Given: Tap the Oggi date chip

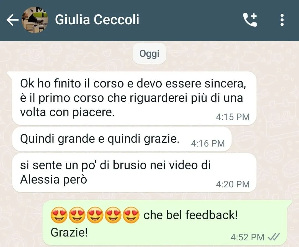Looking at the screenshot, I should coord(149,54).
